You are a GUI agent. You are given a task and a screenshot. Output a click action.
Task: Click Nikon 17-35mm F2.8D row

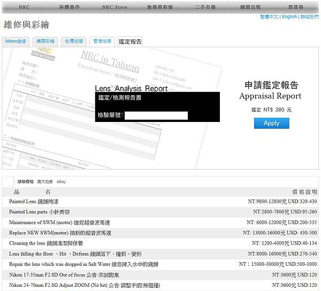click(x=160, y=275)
